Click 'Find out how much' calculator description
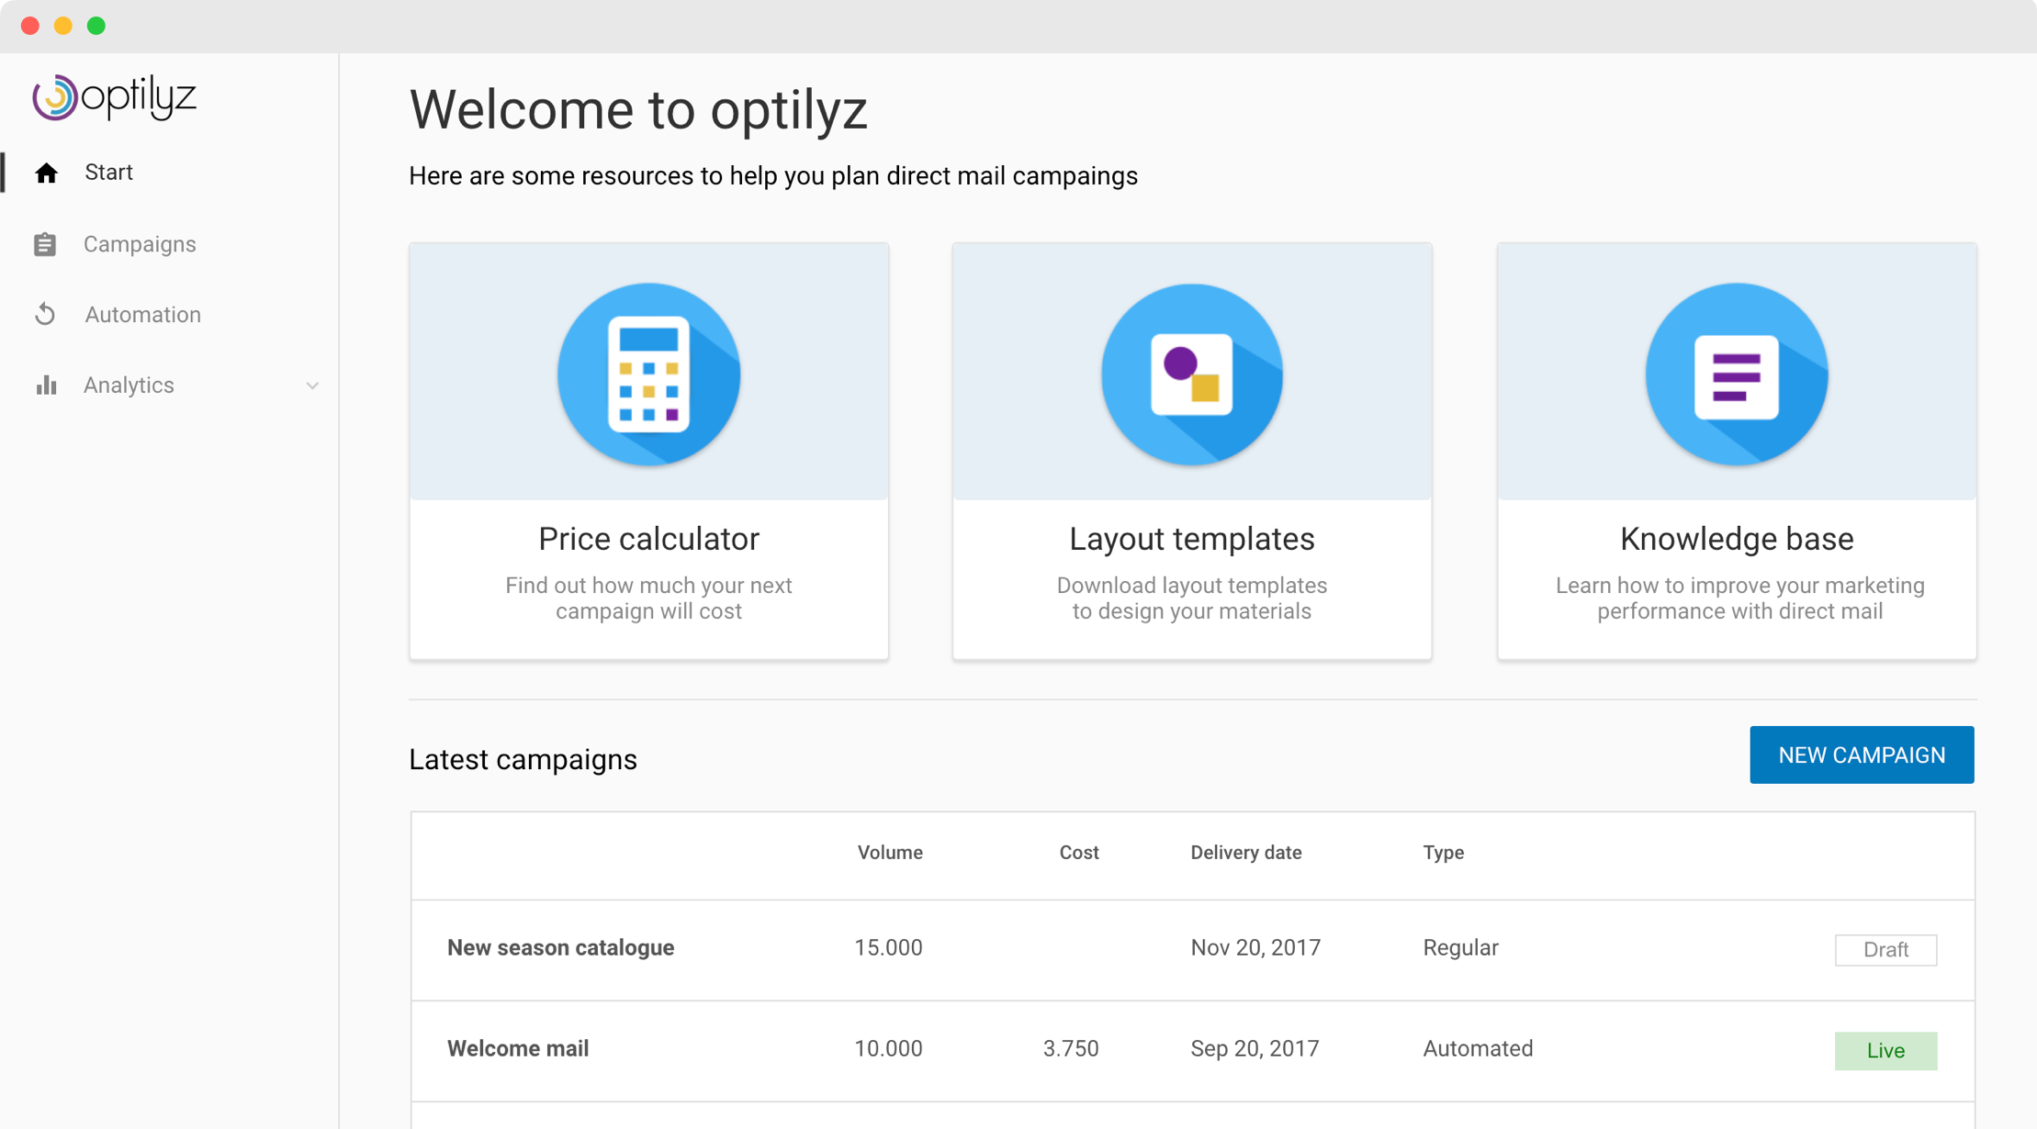Screen dimensions: 2037x1129 tap(648, 598)
